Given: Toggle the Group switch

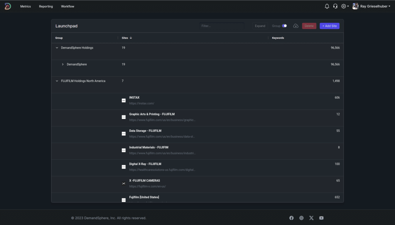Looking at the screenshot, I should [284, 26].
